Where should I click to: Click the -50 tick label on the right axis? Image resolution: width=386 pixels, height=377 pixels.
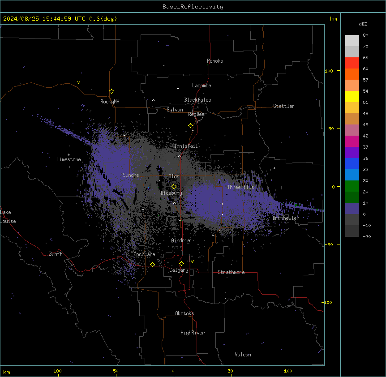pos(329,244)
